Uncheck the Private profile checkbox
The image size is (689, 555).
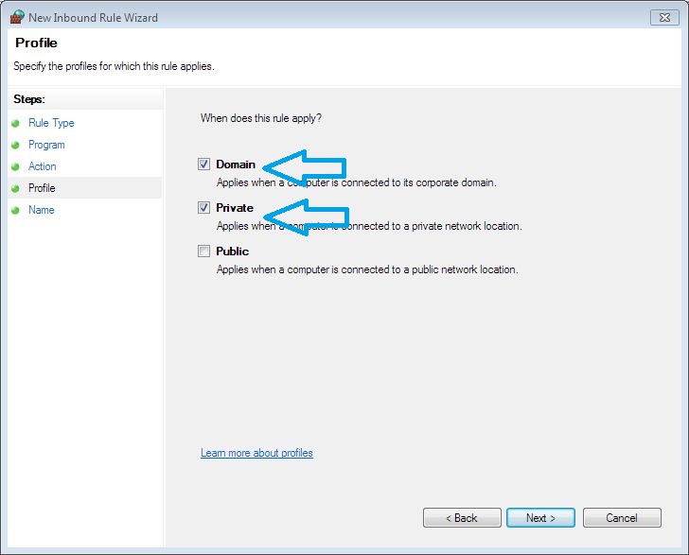tap(203, 208)
